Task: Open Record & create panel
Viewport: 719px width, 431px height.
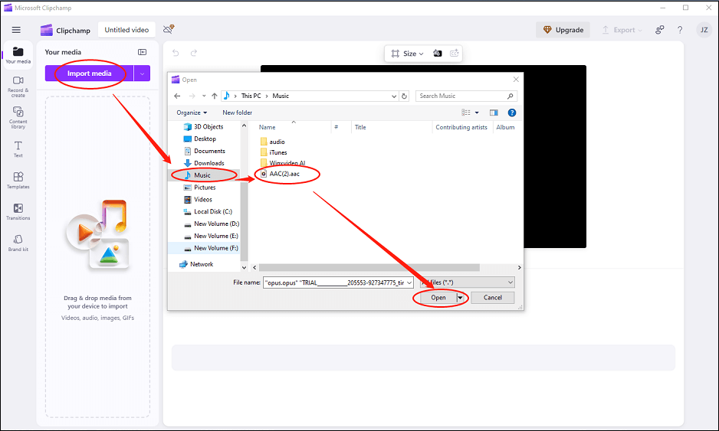Action: (18, 87)
